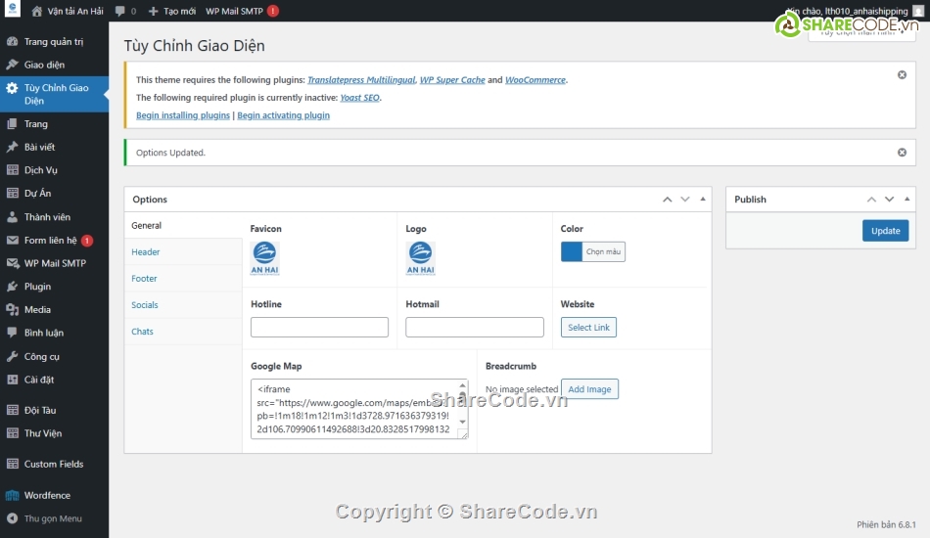The image size is (930, 538).
Task: Click the Thu gọn Menu collapse icon
Action: (12, 518)
